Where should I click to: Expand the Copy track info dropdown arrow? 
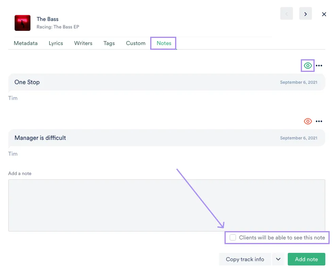click(x=278, y=259)
